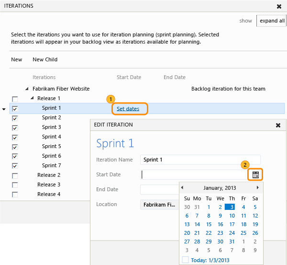Click in the End Date input field
Screen dimensions: 287x265
point(160,189)
